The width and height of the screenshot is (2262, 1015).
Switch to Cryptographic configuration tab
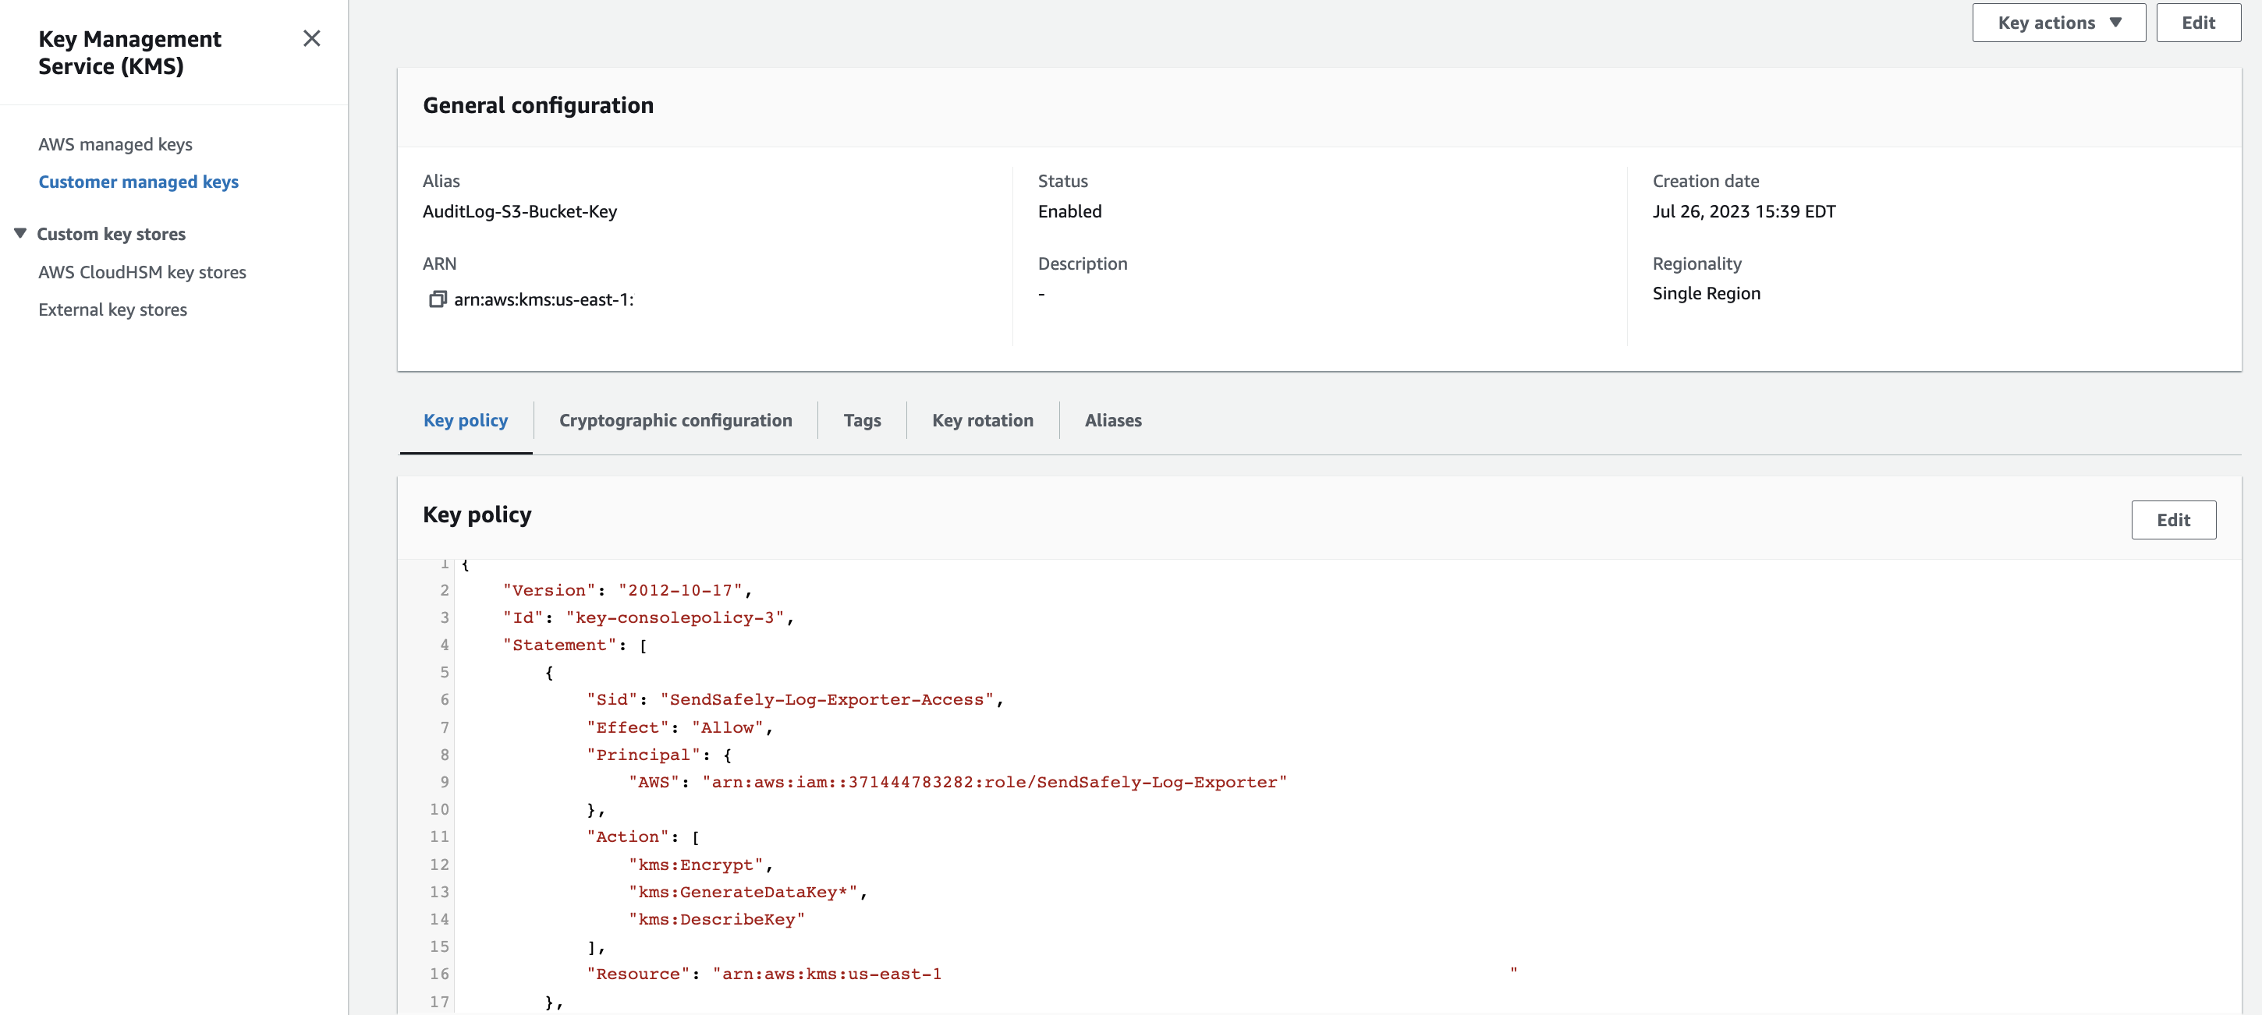click(x=675, y=420)
